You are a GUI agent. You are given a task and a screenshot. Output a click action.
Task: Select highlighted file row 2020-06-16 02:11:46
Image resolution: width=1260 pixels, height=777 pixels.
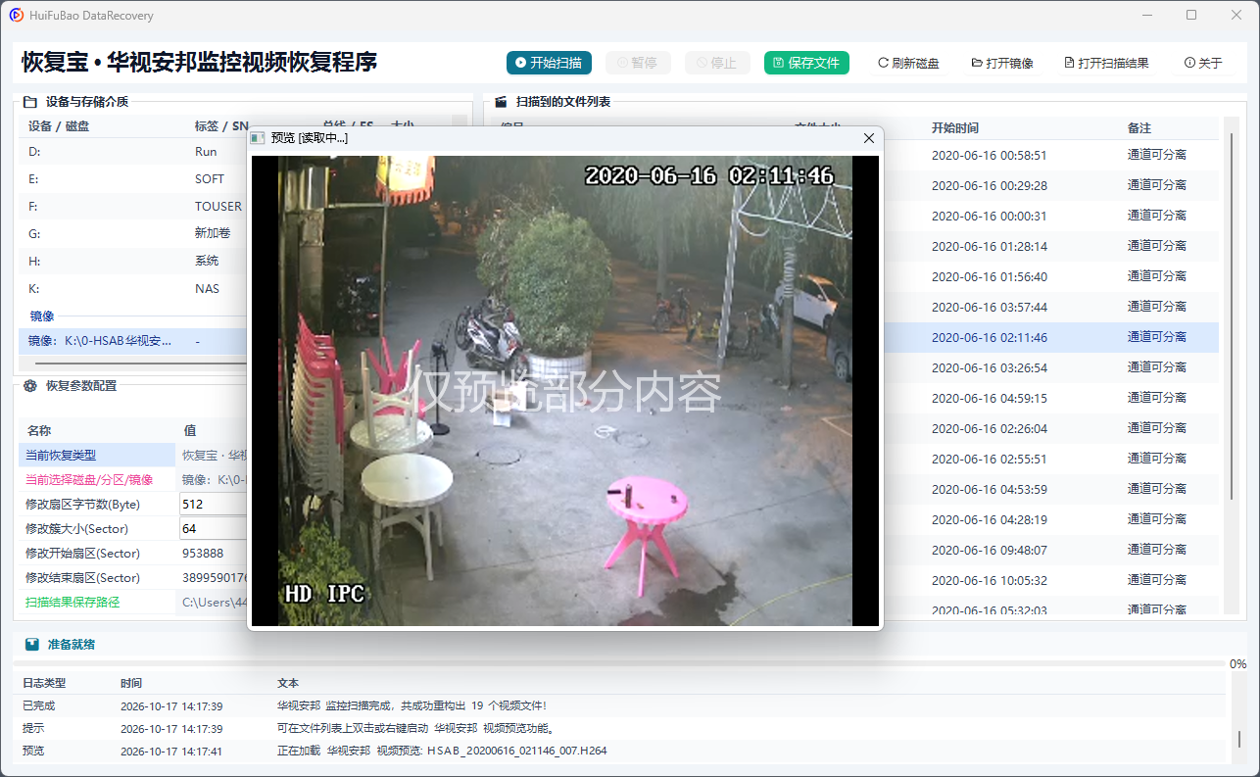tap(1050, 337)
